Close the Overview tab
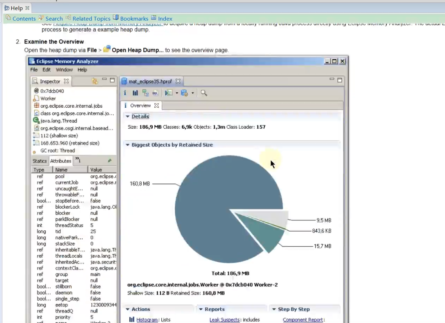Image resolution: width=445 pixels, height=323 pixels. (156, 105)
